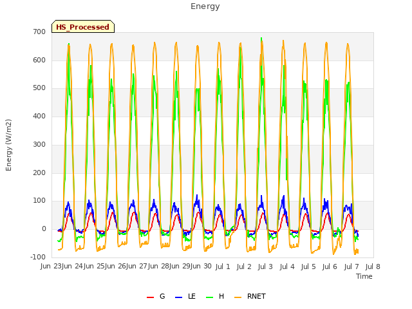Click the -100 y-axis tick label
The height and width of the screenshot is (309, 412).
coord(38,257)
